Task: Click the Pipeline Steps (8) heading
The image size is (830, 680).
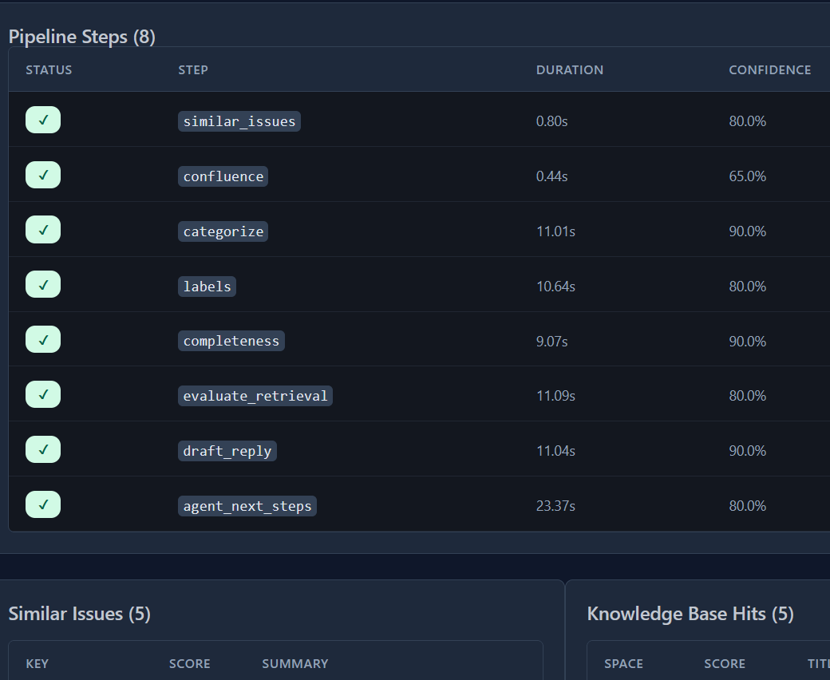Action: pyautogui.click(x=82, y=37)
